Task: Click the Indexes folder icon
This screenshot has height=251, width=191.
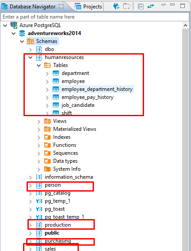Action: 47,137
